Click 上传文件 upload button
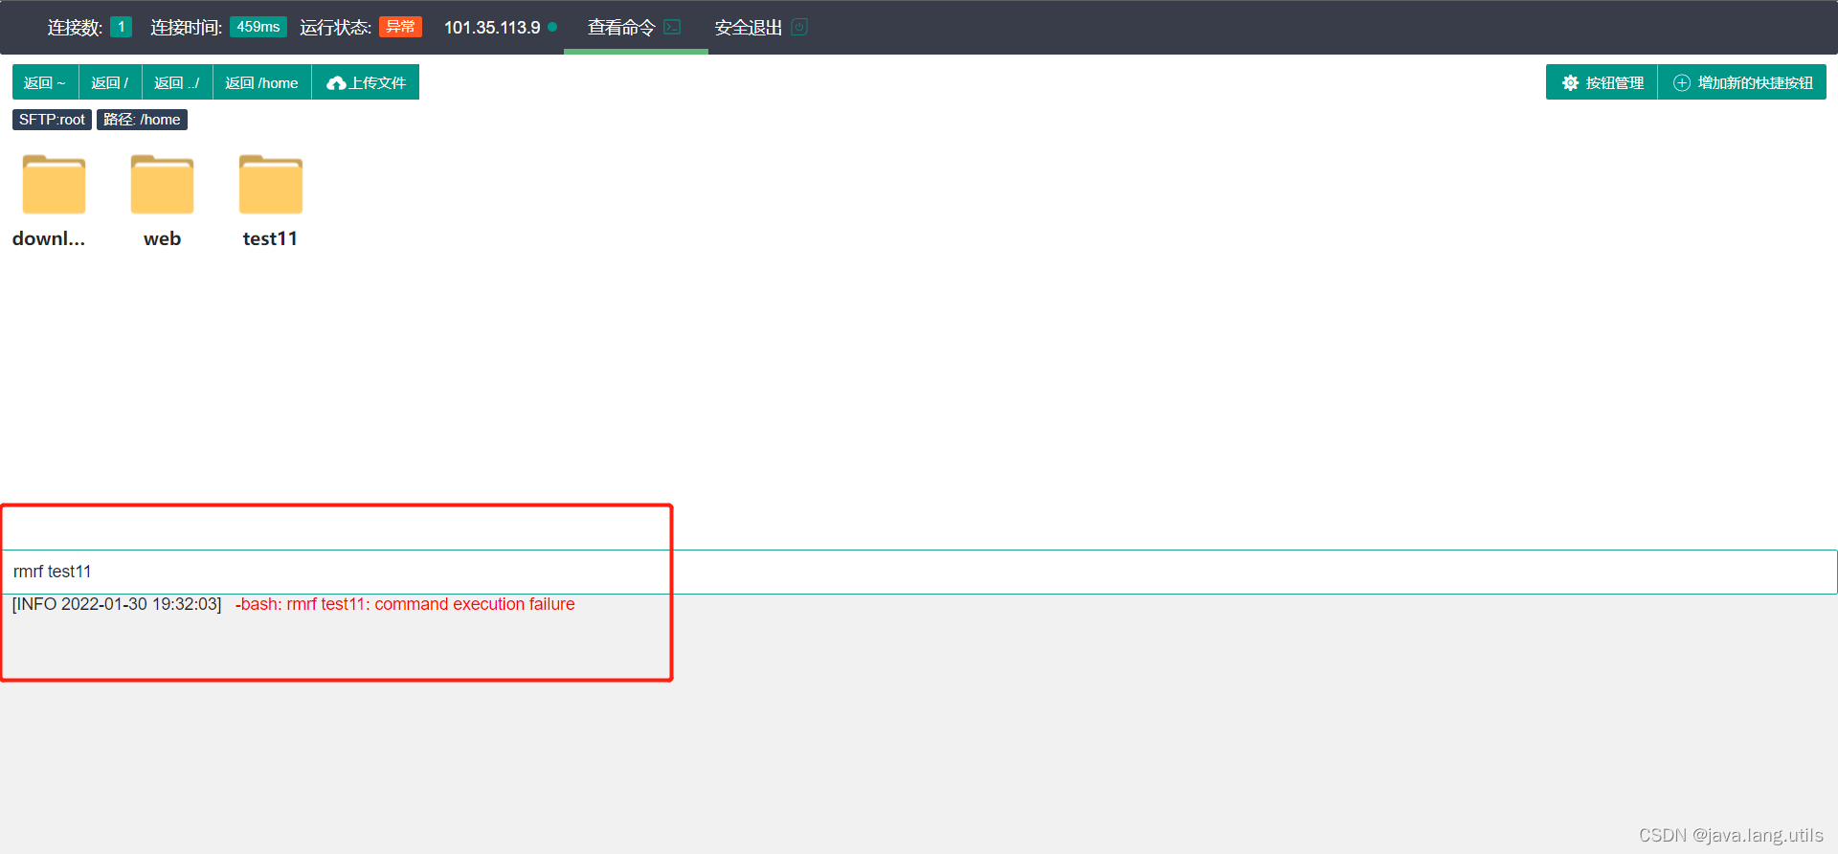The image size is (1838, 854). (x=366, y=82)
